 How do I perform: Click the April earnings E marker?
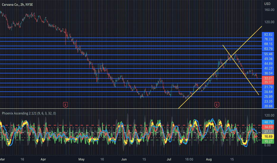point(65,105)
